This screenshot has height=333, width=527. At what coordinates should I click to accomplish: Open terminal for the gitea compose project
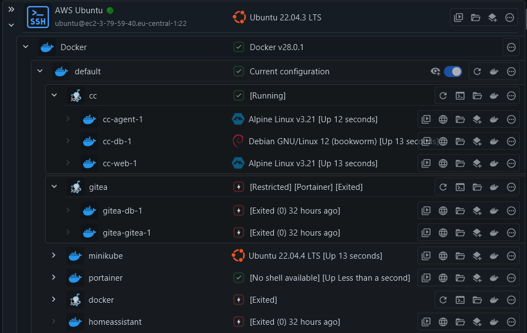tap(460, 187)
